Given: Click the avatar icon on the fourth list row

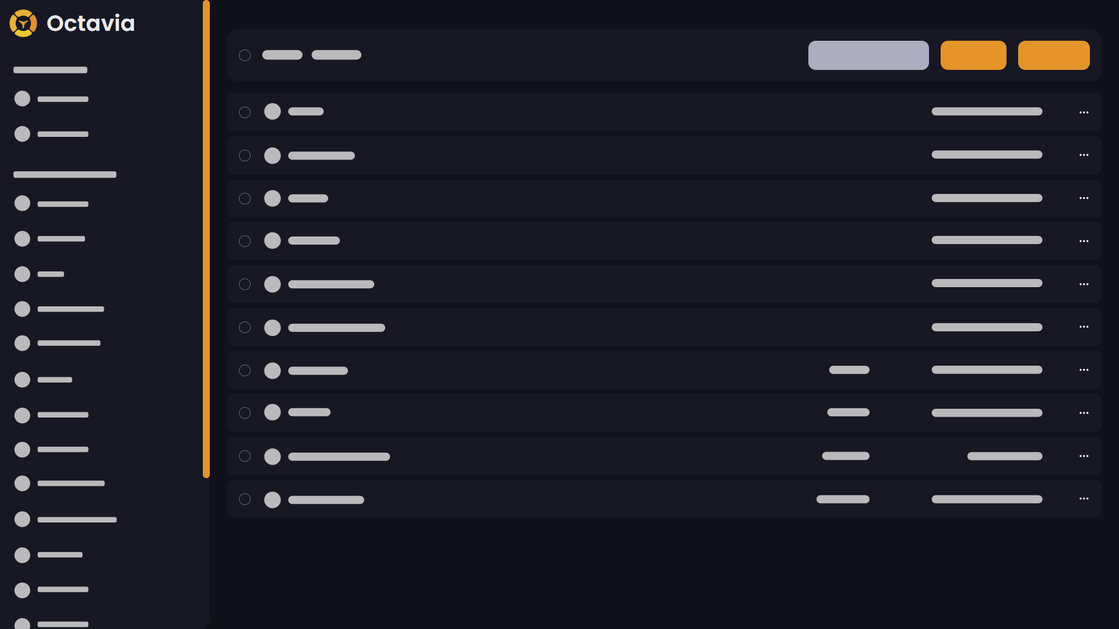Looking at the screenshot, I should click(272, 241).
